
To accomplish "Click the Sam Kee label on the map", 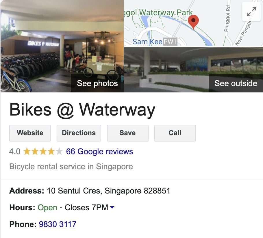I will tap(147, 42).
